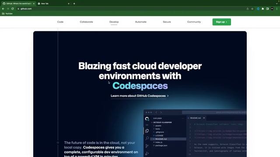The height and width of the screenshot is (157, 280).
Task: Open the Run and Debug icon in editor
Action: click(x=147, y=154)
